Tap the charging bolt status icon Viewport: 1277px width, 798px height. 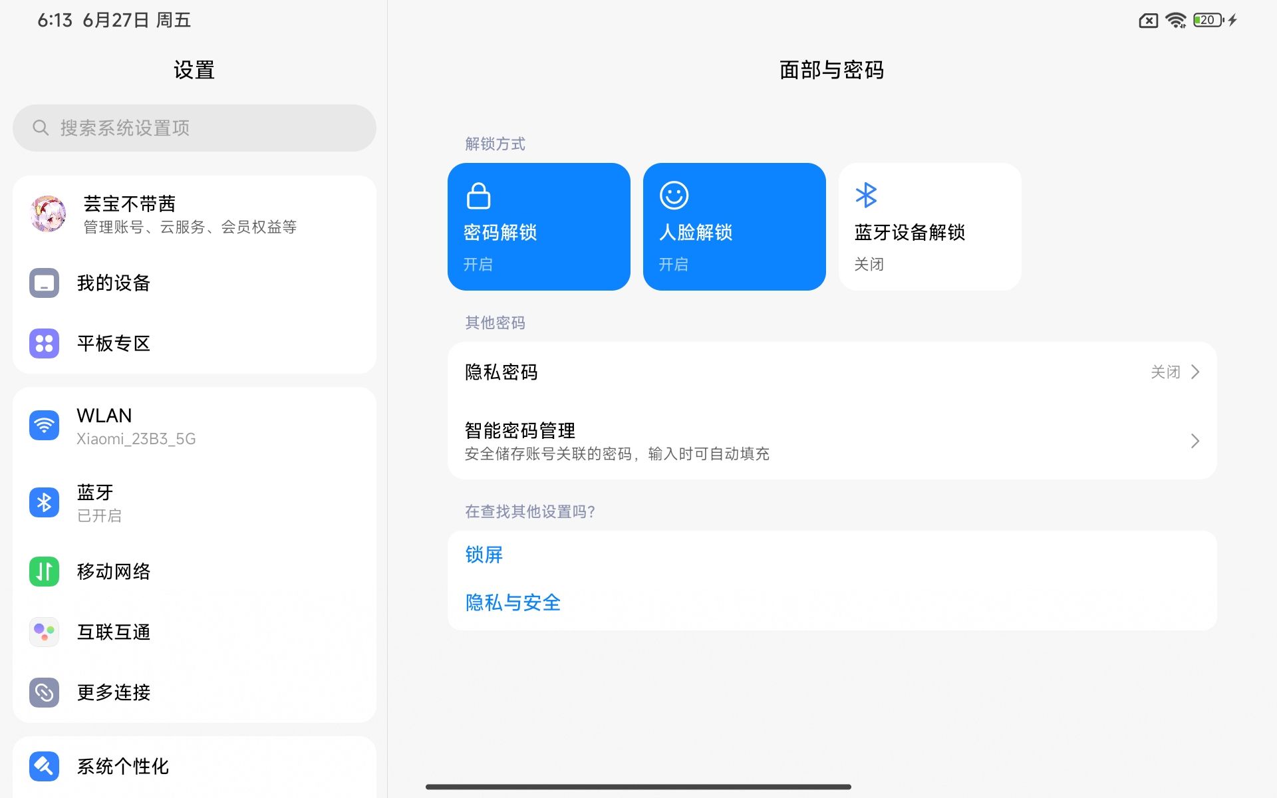point(1232,20)
